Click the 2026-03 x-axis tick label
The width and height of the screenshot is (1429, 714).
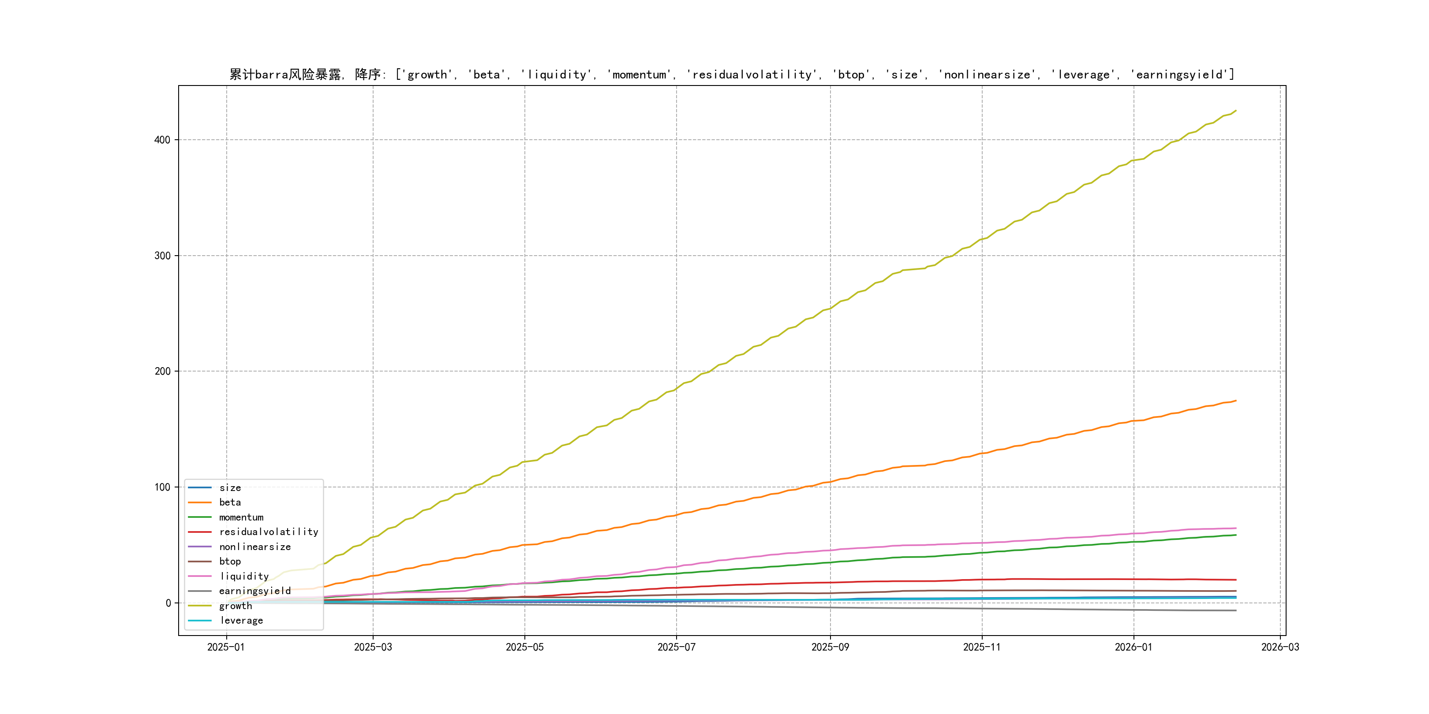point(1280,647)
